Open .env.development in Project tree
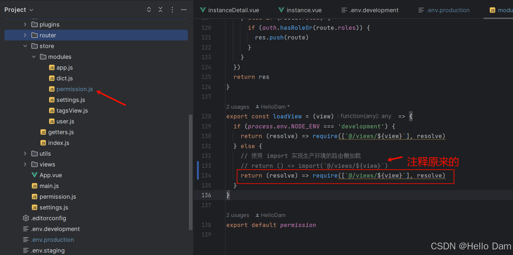 point(55,229)
